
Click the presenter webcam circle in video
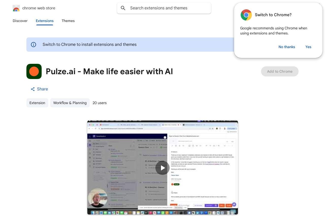click(x=98, y=198)
